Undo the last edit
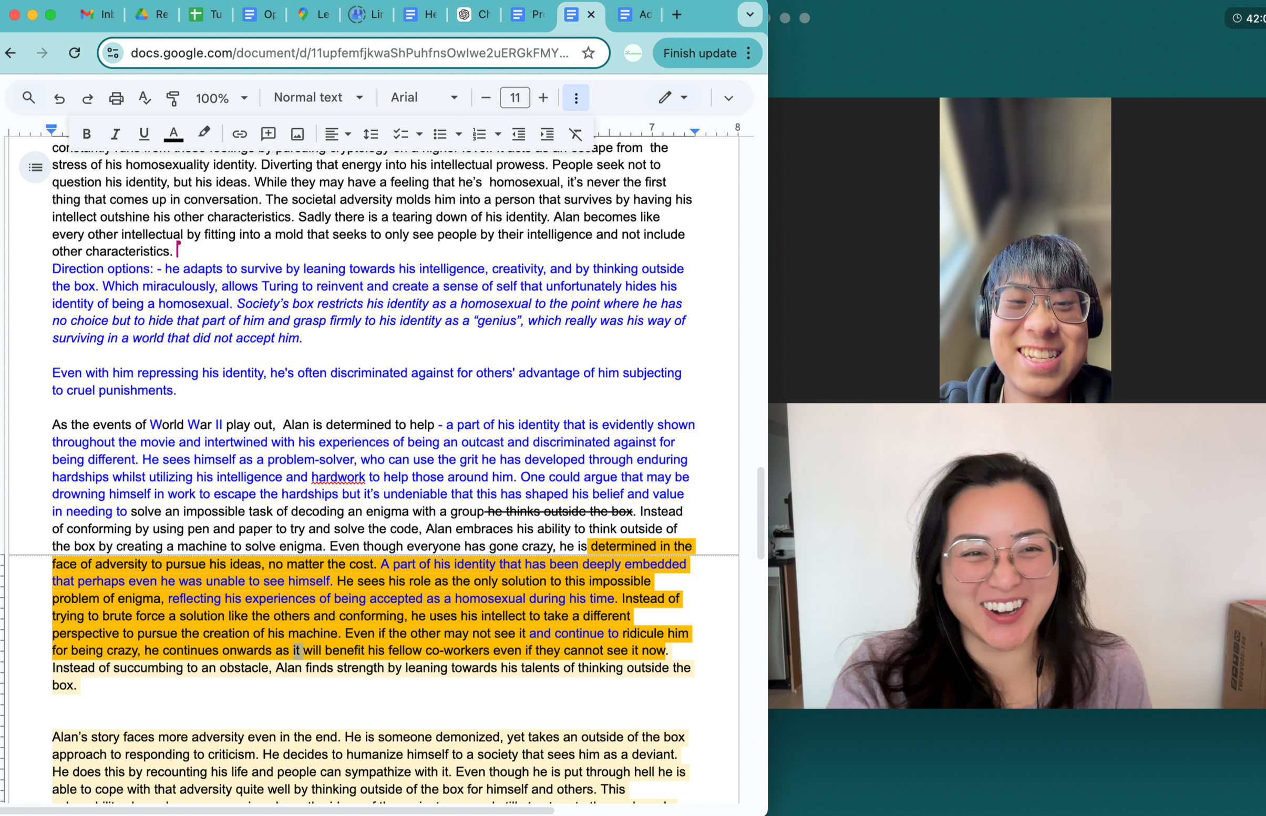Screen dimensions: 1266x816 tap(59, 98)
